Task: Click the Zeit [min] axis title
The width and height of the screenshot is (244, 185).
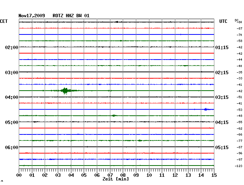Action: [116, 179]
